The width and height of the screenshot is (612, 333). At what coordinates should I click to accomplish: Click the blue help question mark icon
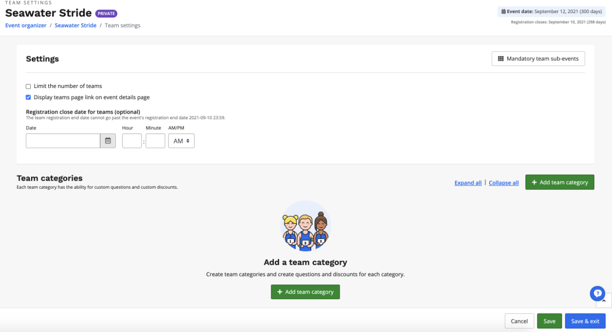click(x=597, y=294)
